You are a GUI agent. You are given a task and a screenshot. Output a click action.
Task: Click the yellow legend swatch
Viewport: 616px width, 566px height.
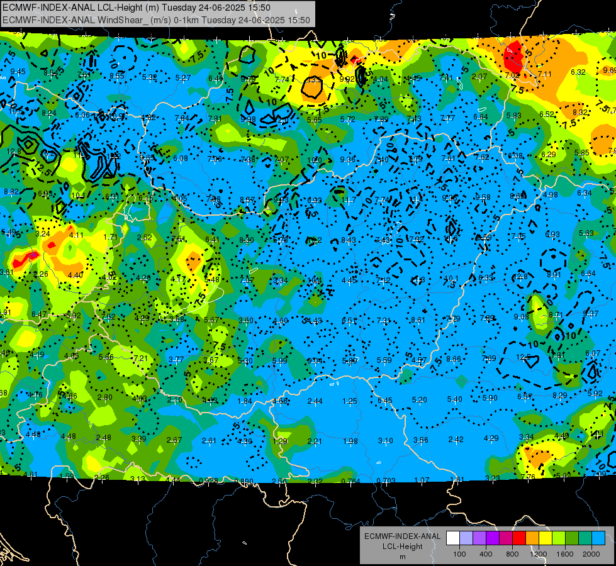pos(546,538)
